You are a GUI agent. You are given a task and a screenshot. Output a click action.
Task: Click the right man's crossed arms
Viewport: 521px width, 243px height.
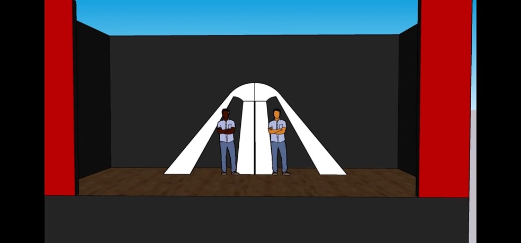(x=277, y=130)
